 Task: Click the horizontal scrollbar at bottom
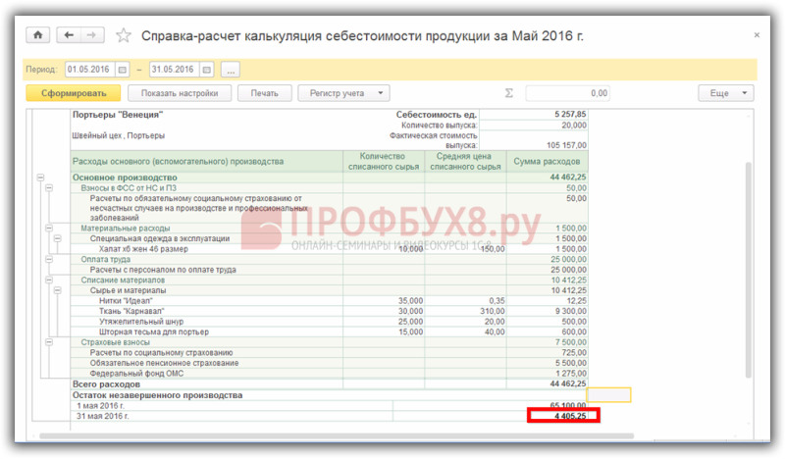coord(337,436)
